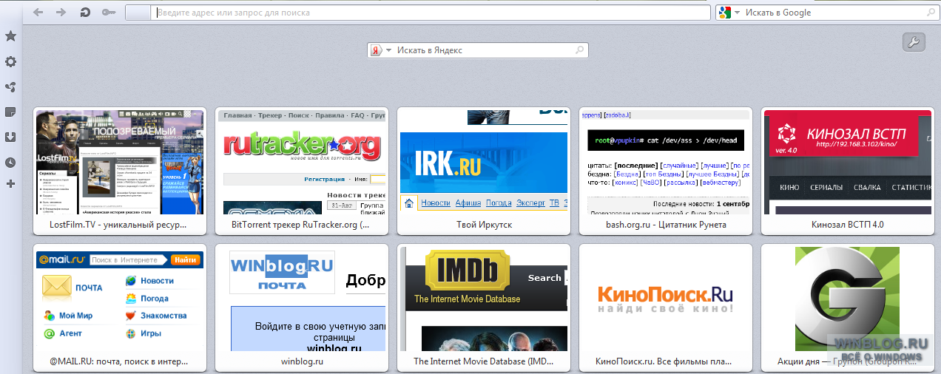Open the IMDb speed dial thumbnail
The height and width of the screenshot is (374, 941).
coord(484,299)
